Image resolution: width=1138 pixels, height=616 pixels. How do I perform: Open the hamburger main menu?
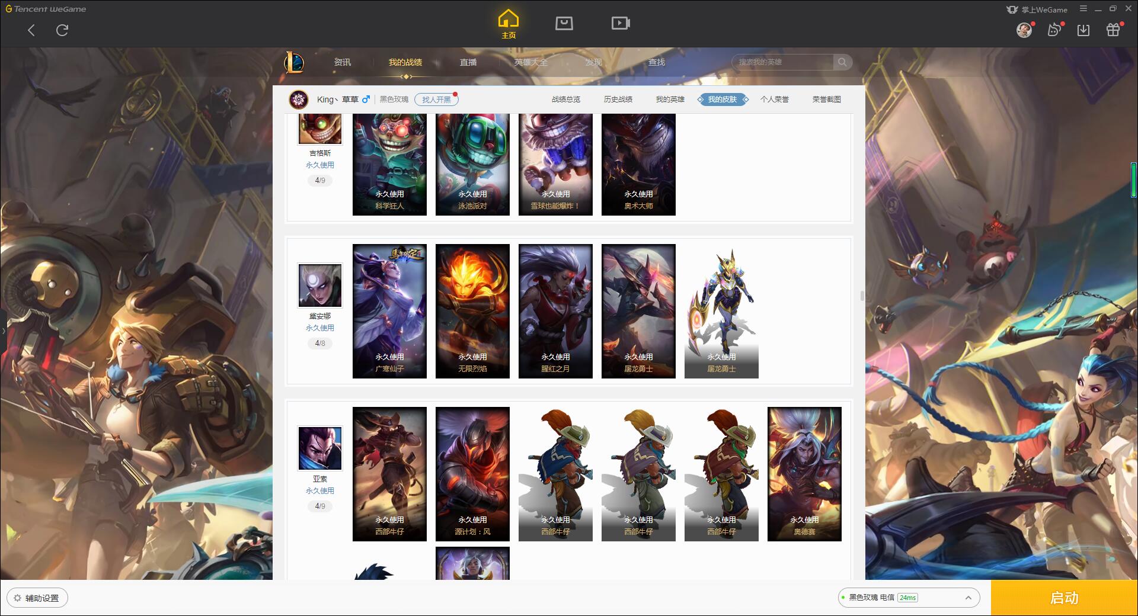point(1083,9)
